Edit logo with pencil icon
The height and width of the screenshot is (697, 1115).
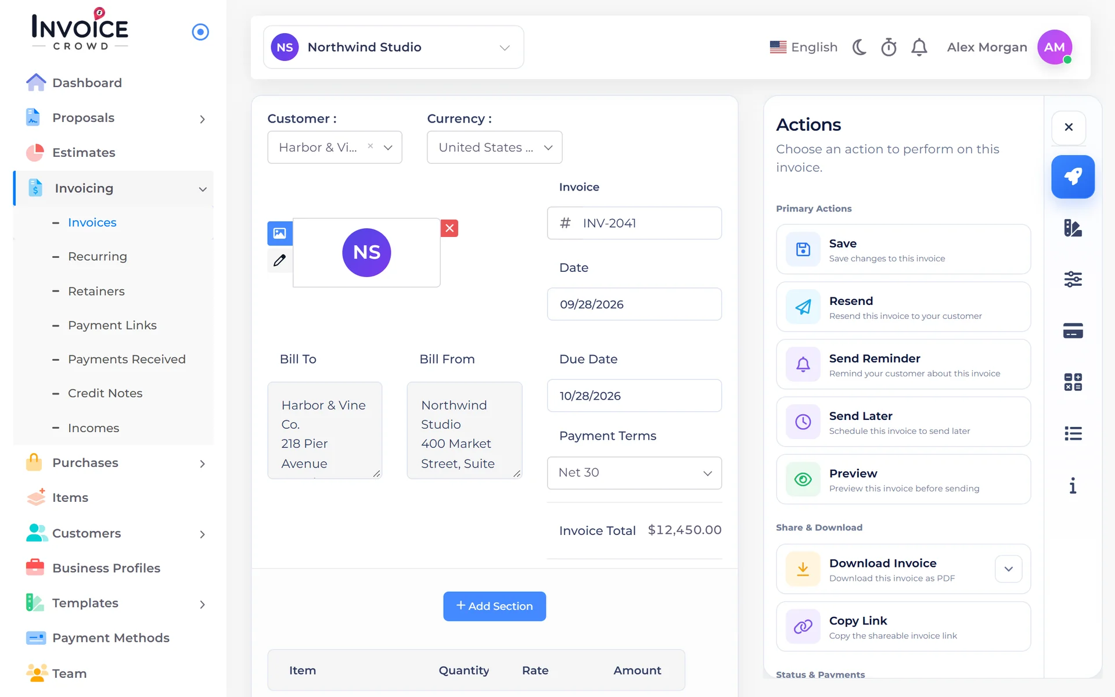point(279,260)
